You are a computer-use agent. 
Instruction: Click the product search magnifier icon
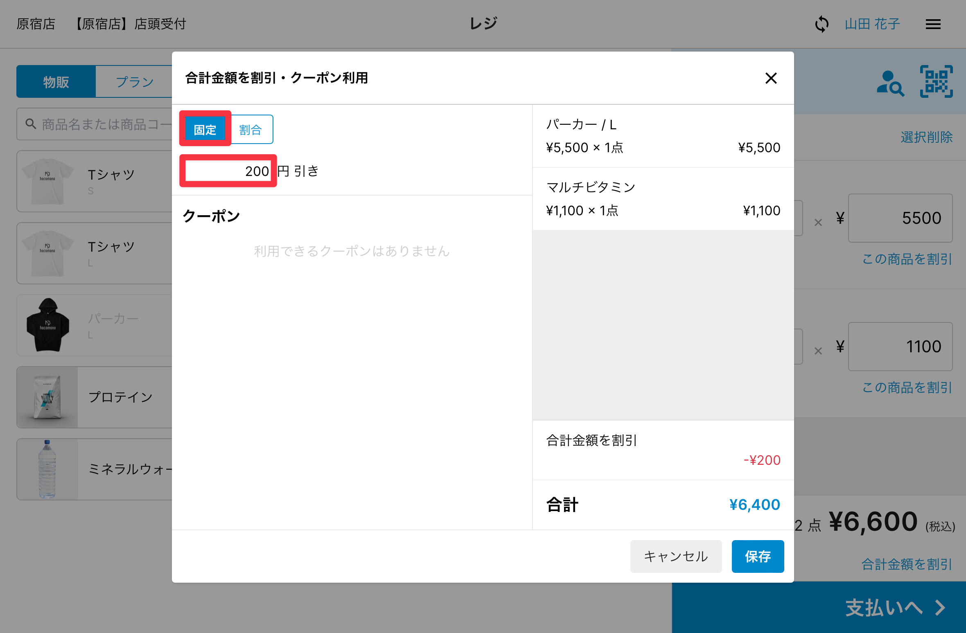pyautogui.click(x=31, y=124)
